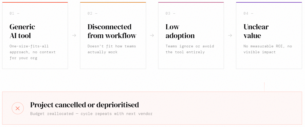Click the red X cancel icon
The height and width of the screenshot is (127, 305).
pos(18,108)
